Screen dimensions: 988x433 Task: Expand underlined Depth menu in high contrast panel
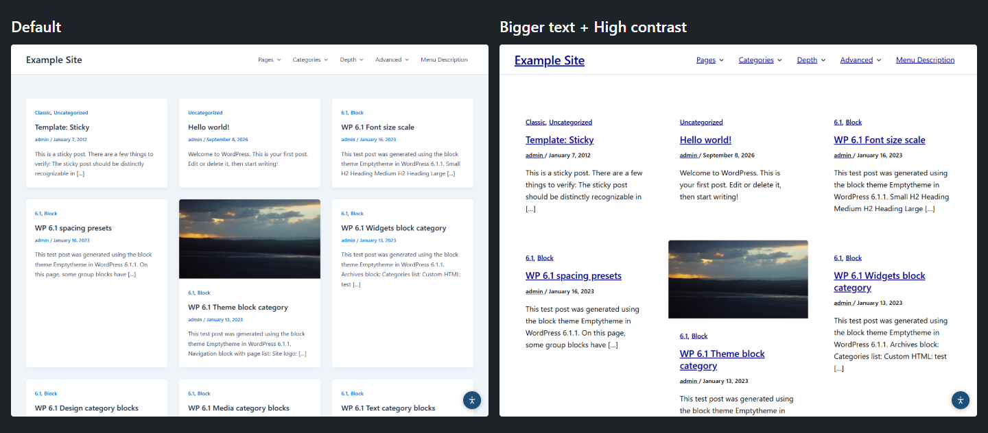(811, 60)
